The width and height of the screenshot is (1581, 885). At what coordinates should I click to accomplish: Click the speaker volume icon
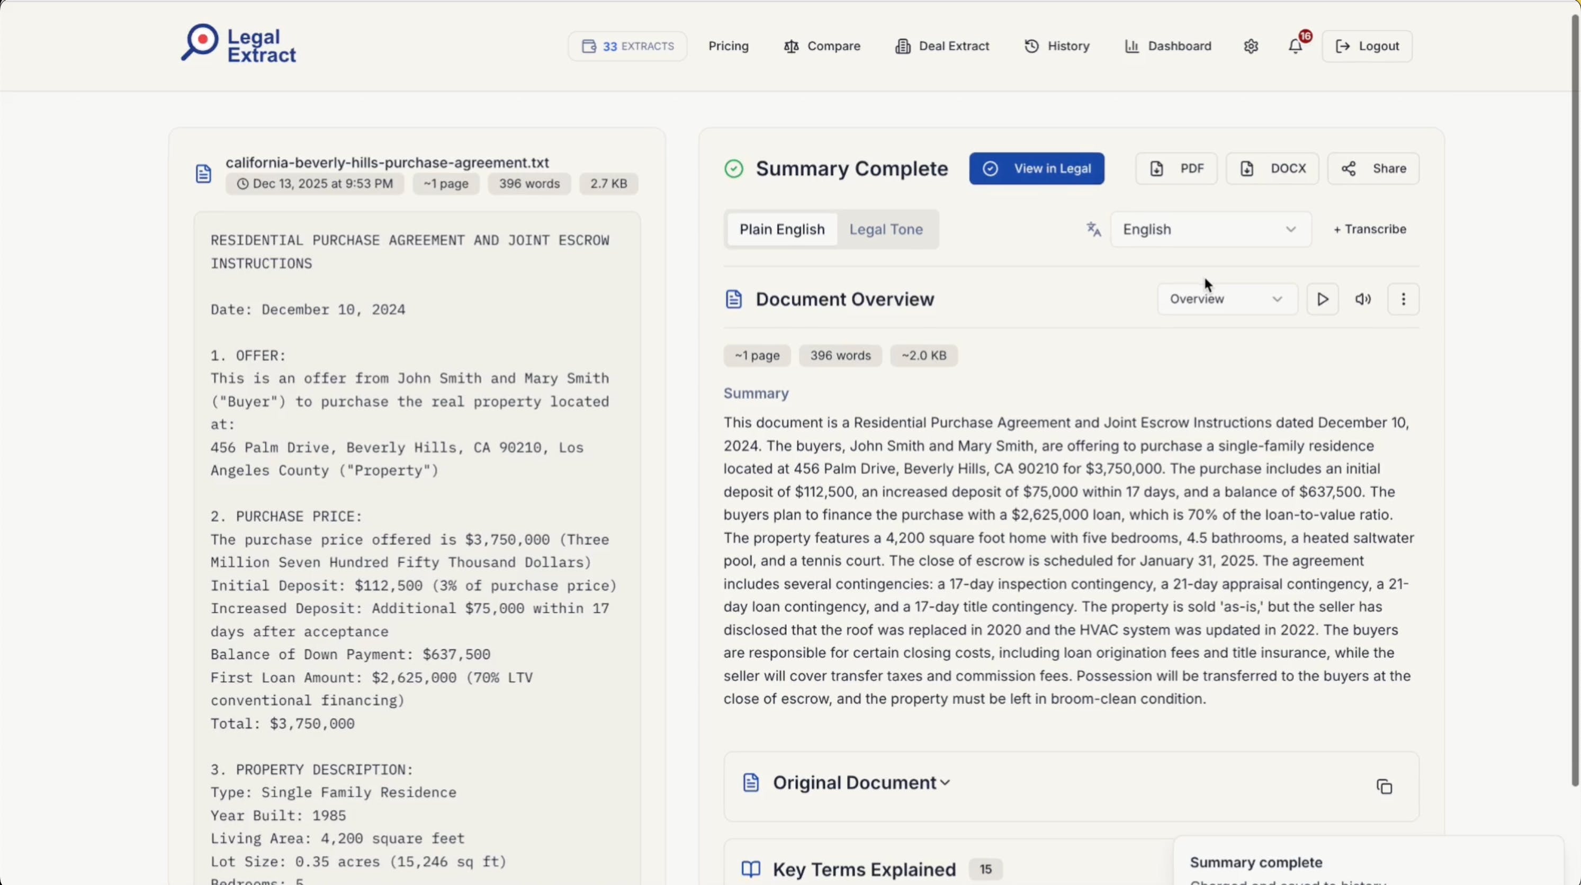click(x=1362, y=299)
